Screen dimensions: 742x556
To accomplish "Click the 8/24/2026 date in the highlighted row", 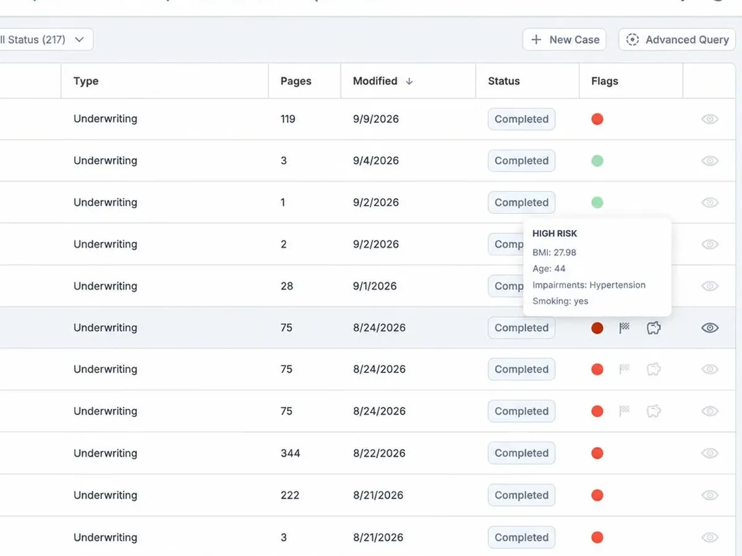I will coord(379,328).
